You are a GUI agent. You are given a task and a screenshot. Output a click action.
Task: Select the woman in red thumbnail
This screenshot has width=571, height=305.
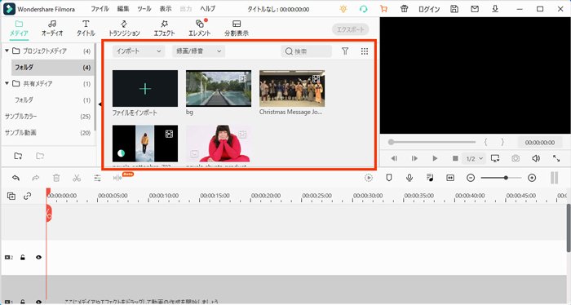(219, 144)
